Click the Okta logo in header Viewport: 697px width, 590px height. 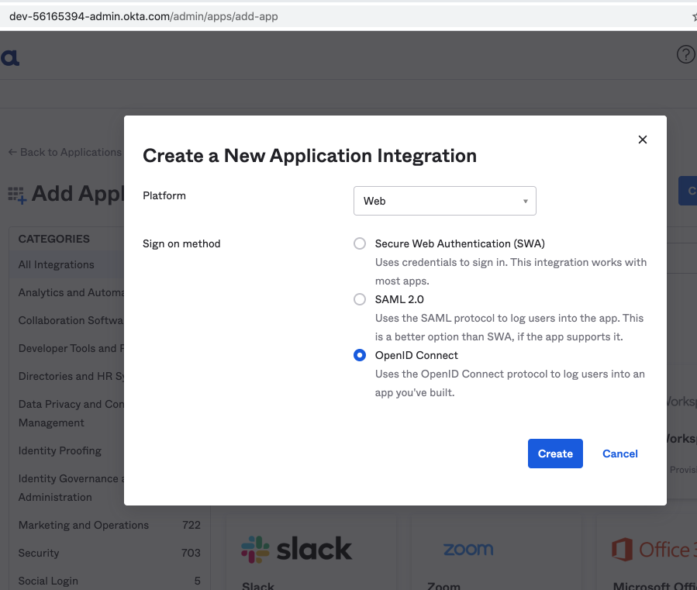[x=10, y=57]
